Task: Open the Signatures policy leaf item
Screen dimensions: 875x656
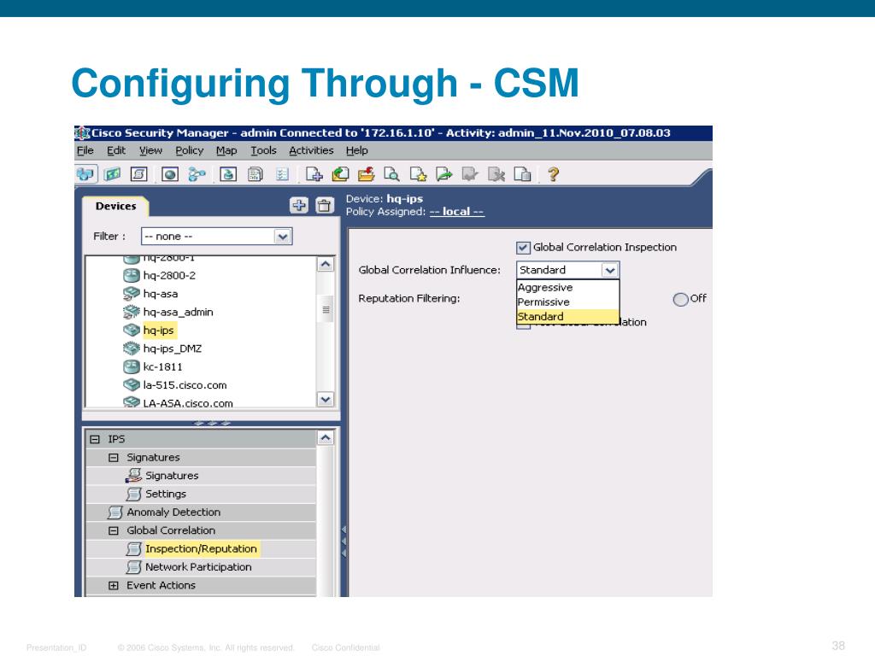Action: tap(172, 475)
